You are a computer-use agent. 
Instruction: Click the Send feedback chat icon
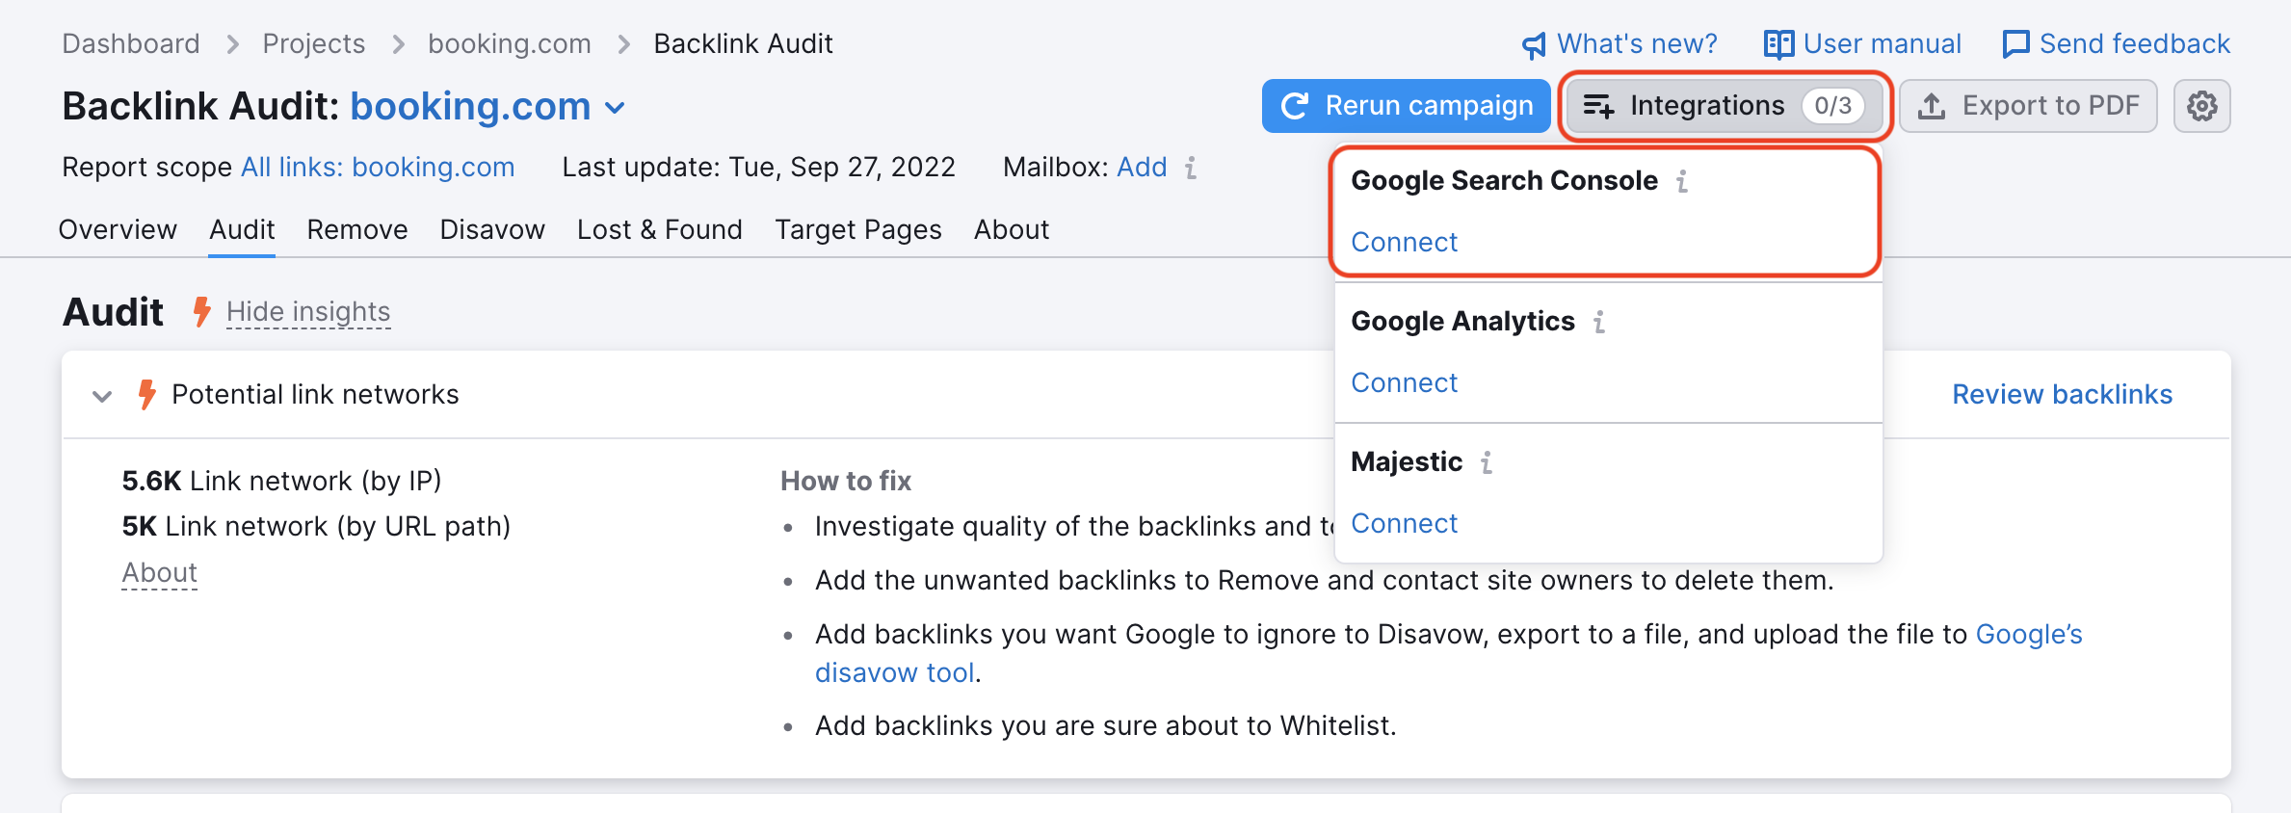coord(2015,44)
